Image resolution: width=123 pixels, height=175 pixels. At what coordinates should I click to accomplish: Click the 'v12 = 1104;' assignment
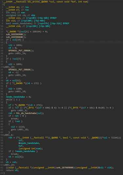click(15, 89)
